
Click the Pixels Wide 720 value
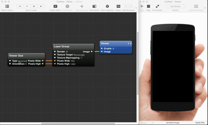coord(72,61)
